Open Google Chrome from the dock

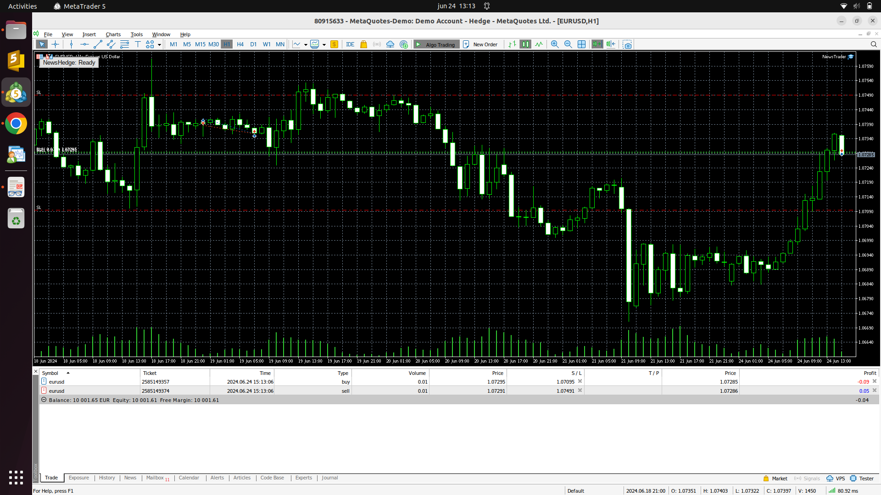tap(16, 124)
